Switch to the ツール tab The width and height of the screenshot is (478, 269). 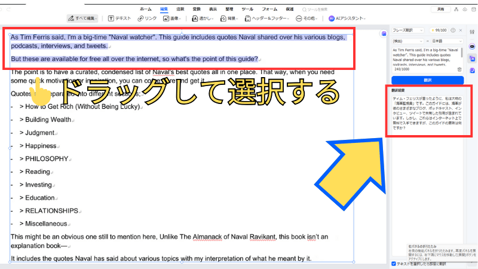tap(247, 9)
